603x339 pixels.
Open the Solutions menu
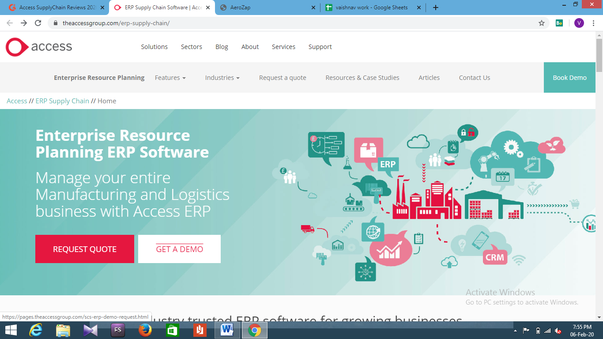pyautogui.click(x=155, y=47)
